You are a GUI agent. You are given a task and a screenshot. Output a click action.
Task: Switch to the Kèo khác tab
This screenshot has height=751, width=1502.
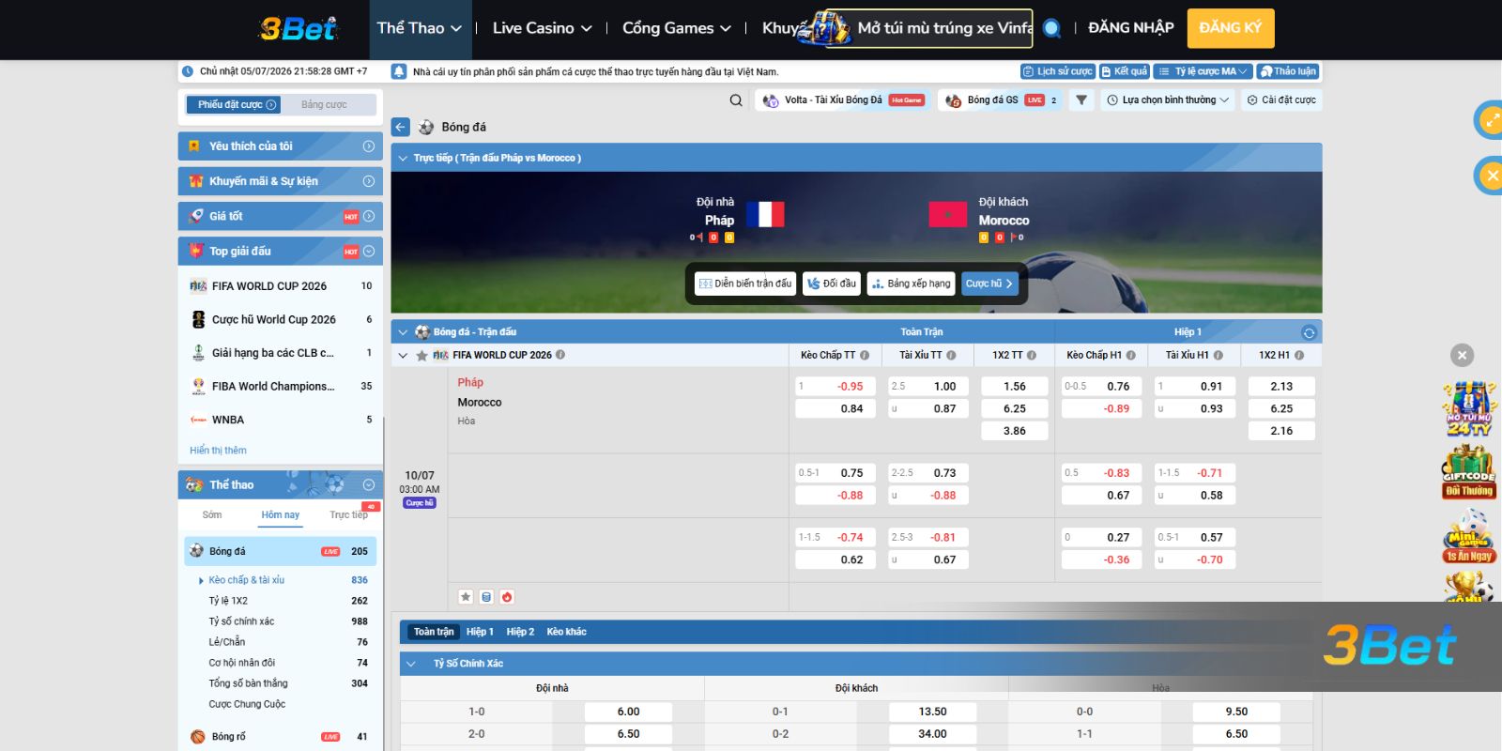567,632
